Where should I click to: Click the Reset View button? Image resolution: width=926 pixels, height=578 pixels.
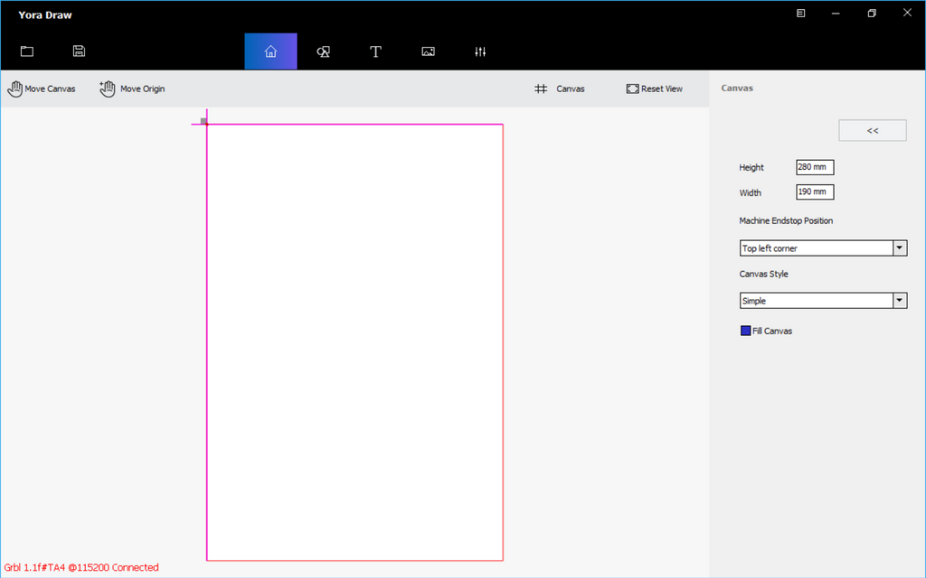pyautogui.click(x=654, y=89)
